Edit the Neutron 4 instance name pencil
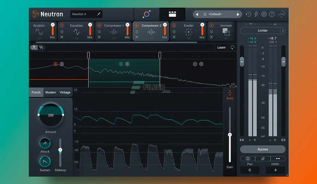The width and height of the screenshot is (317, 184). click(x=99, y=14)
